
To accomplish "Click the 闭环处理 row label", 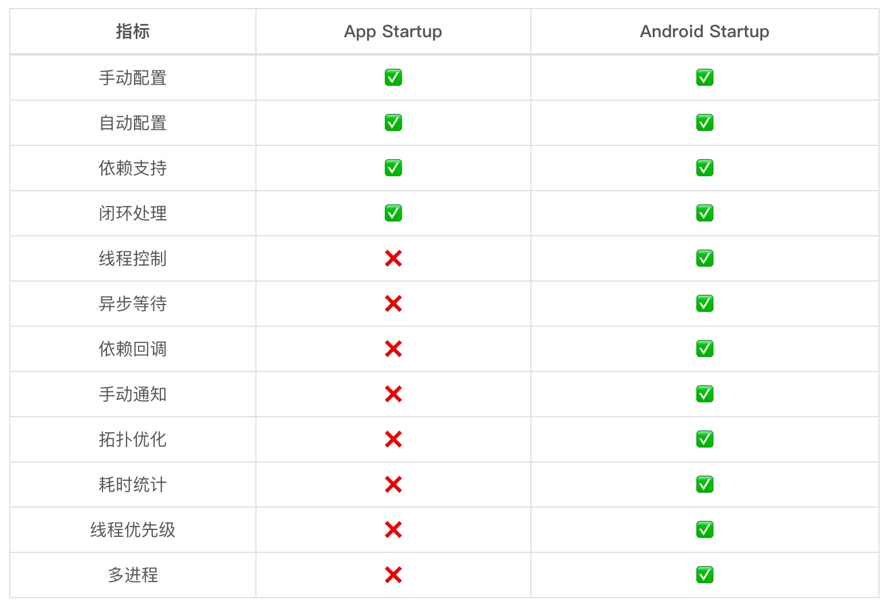I will 133,213.
